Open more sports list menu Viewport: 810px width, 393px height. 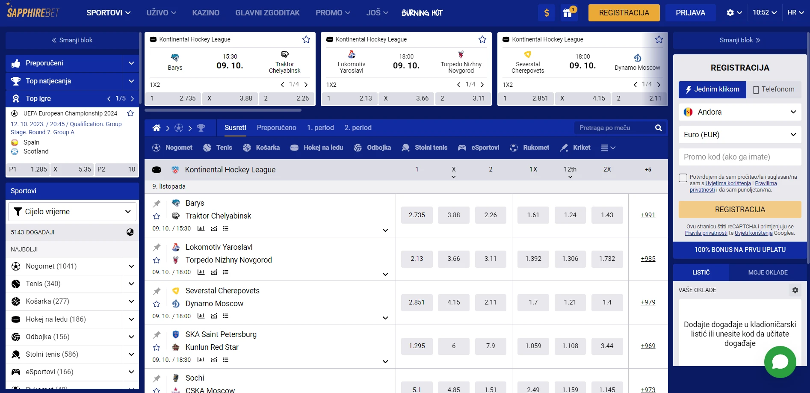click(x=608, y=148)
